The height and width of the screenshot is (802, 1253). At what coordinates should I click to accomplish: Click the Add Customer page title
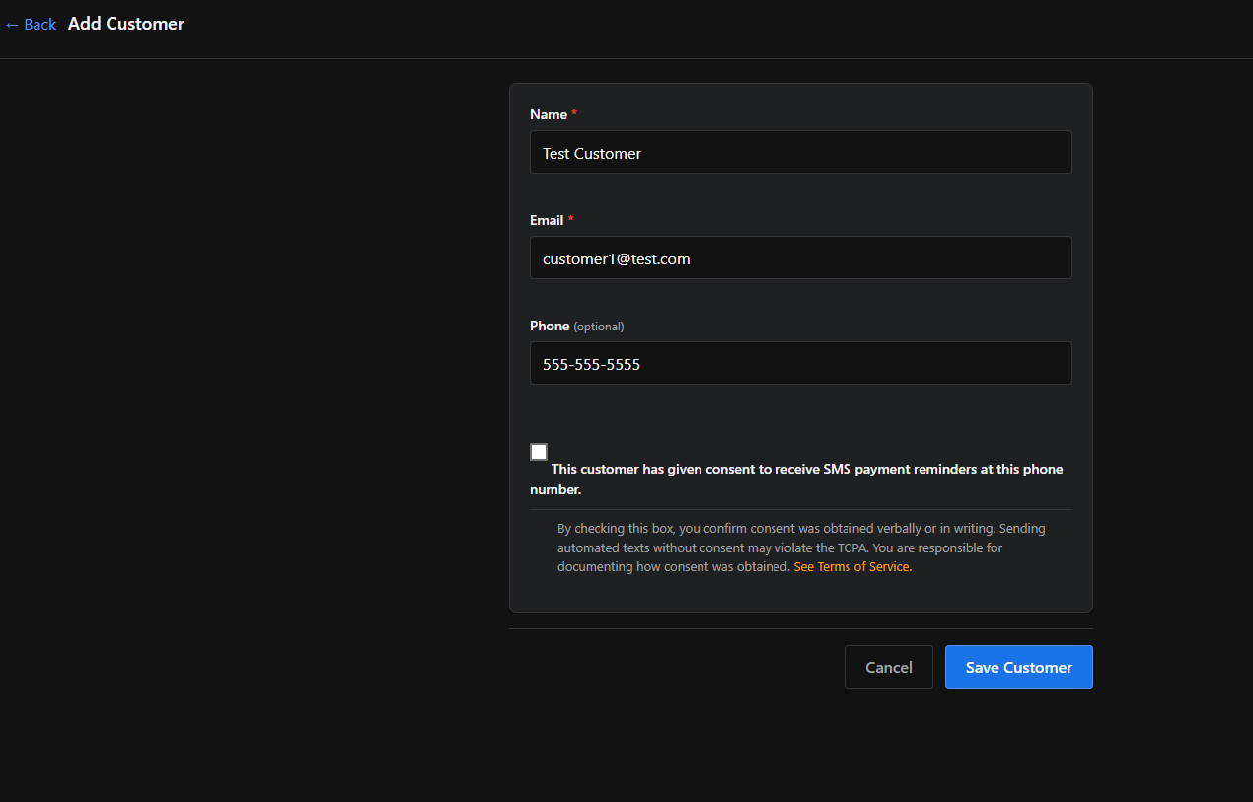126,24
